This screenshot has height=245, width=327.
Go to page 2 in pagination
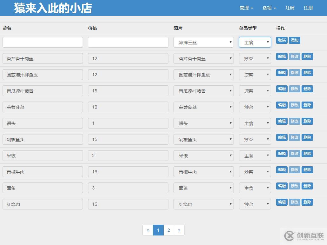[x=168, y=230]
